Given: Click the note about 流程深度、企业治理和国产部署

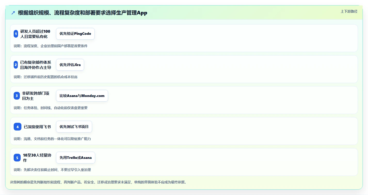Looking at the screenshot, I should [51, 46].
